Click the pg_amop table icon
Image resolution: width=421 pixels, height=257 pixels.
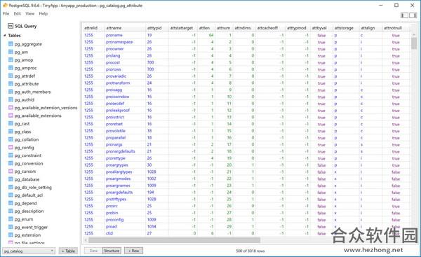pyautogui.click(x=11, y=60)
